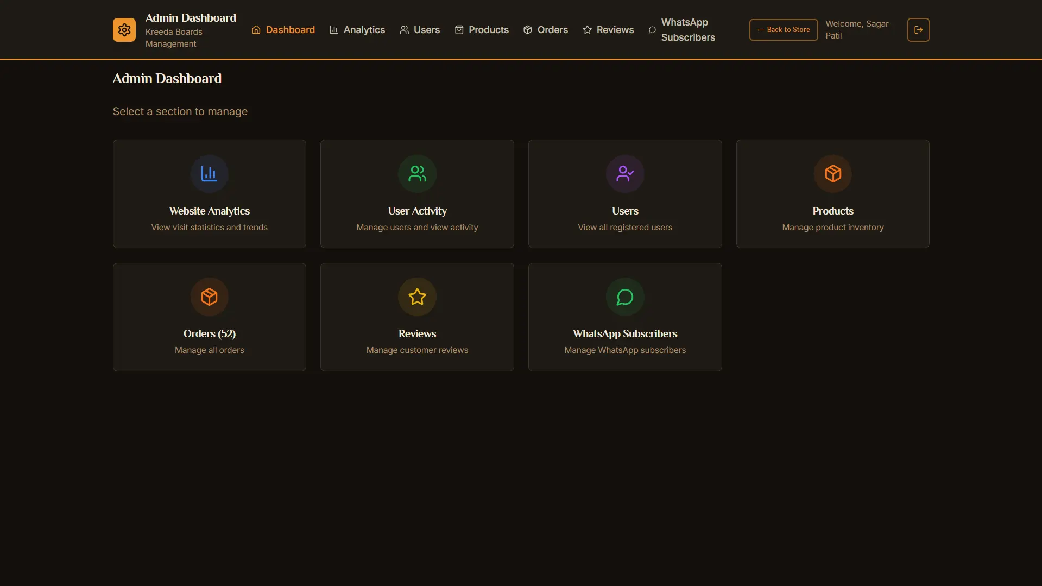
Task: Click the package icon on Orders card
Action: click(209, 297)
